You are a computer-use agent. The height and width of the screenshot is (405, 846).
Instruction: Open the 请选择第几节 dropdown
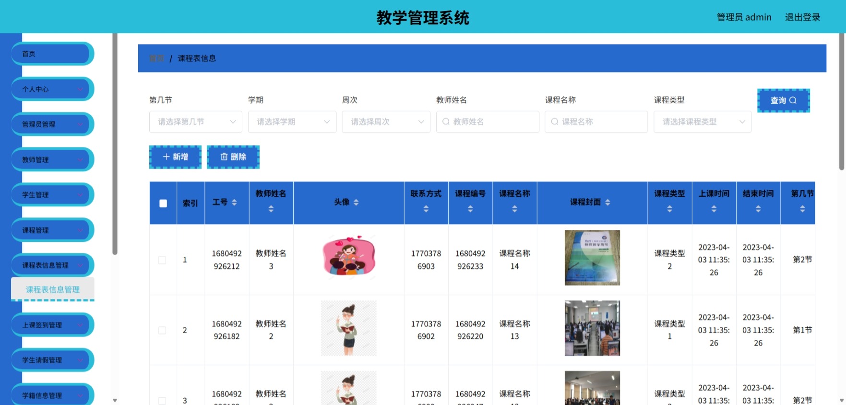(196, 122)
